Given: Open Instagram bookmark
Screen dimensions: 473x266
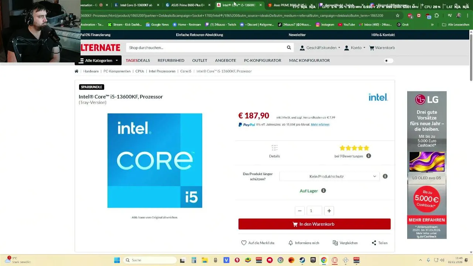Looking at the screenshot, I should coord(325,25).
